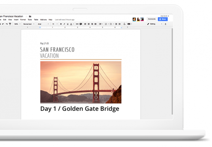This screenshot has height=147, width=212.
Task: Add a comment using speech bubble icon
Action: pos(81,24)
